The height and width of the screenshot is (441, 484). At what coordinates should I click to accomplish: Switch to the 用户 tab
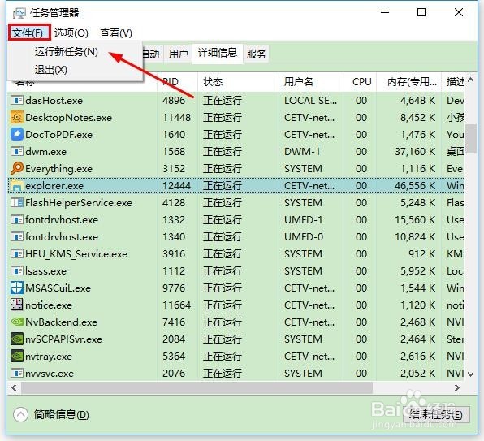click(x=178, y=54)
